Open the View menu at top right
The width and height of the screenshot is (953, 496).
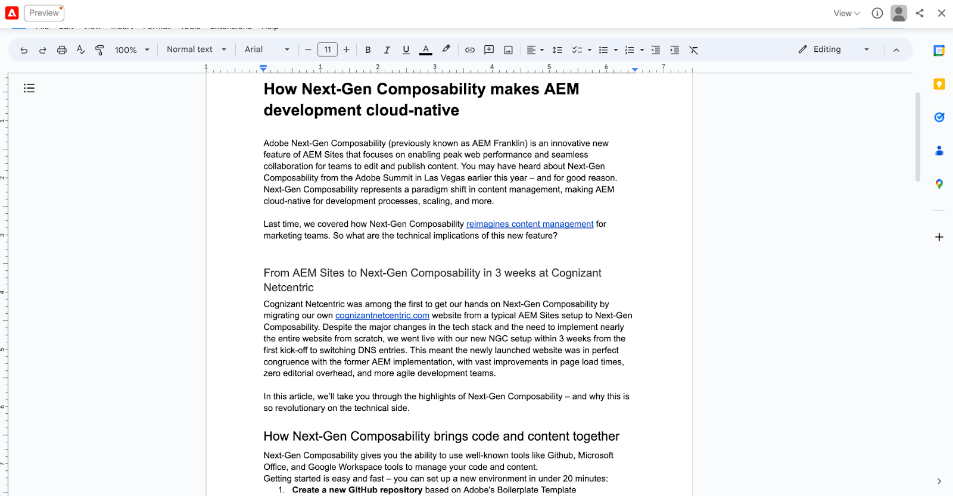coord(846,13)
